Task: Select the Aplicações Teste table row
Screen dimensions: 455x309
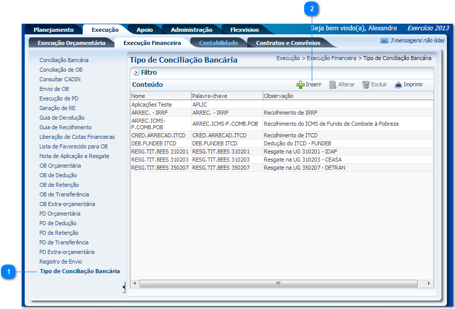Action: coord(151,105)
